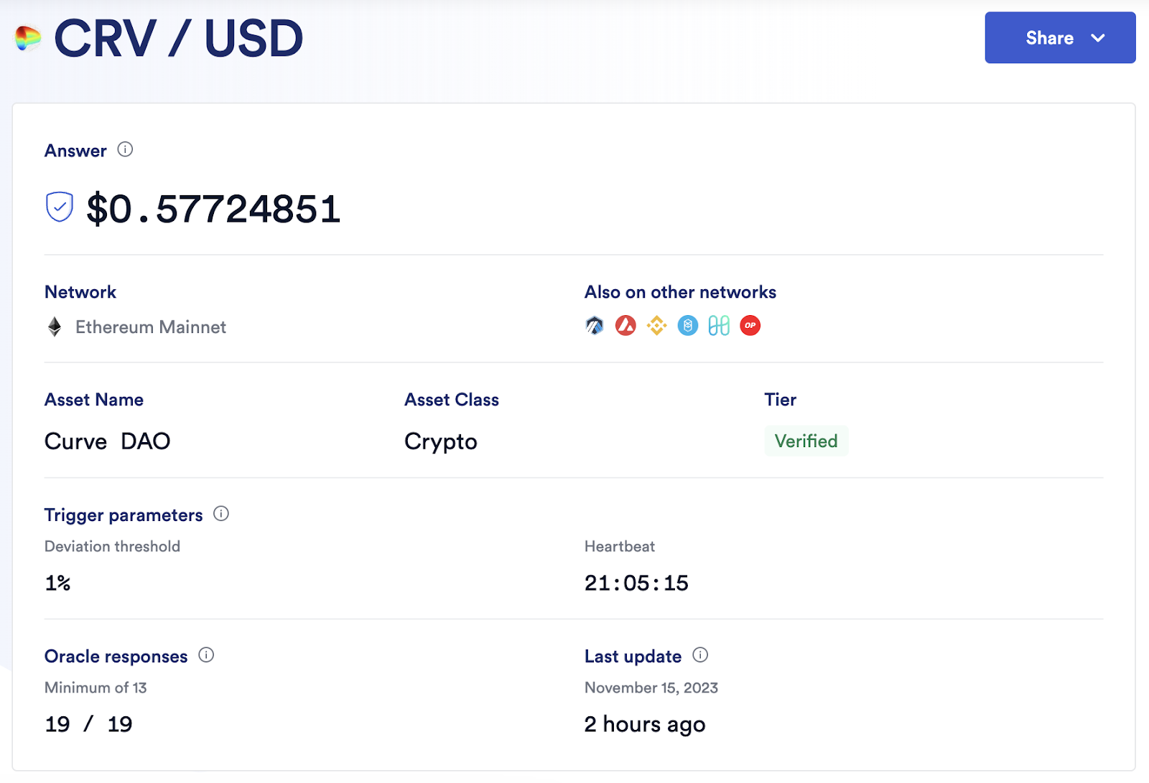Click the CRV / USD page title

coord(179,39)
